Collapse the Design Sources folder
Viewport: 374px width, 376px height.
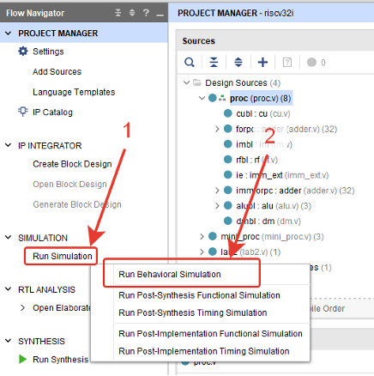coord(186,82)
